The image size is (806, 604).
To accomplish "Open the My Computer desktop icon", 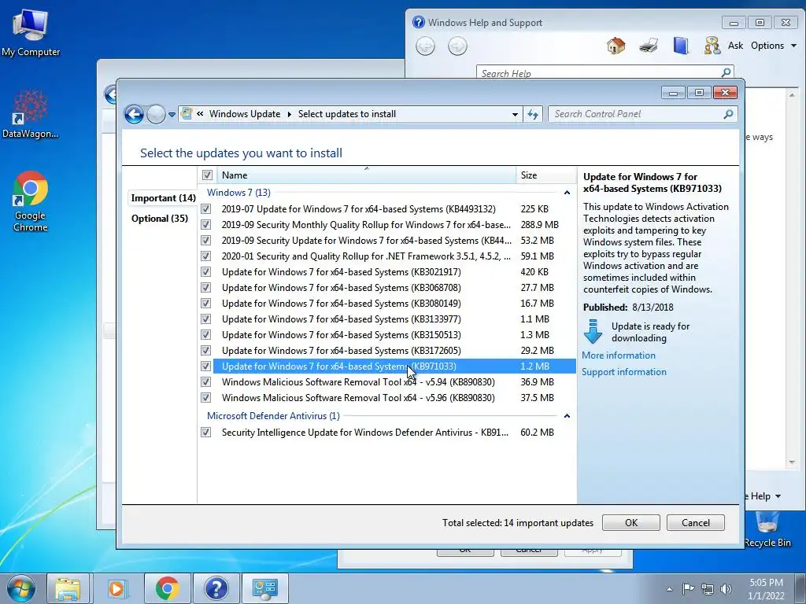I will click(x=31, y=31).
